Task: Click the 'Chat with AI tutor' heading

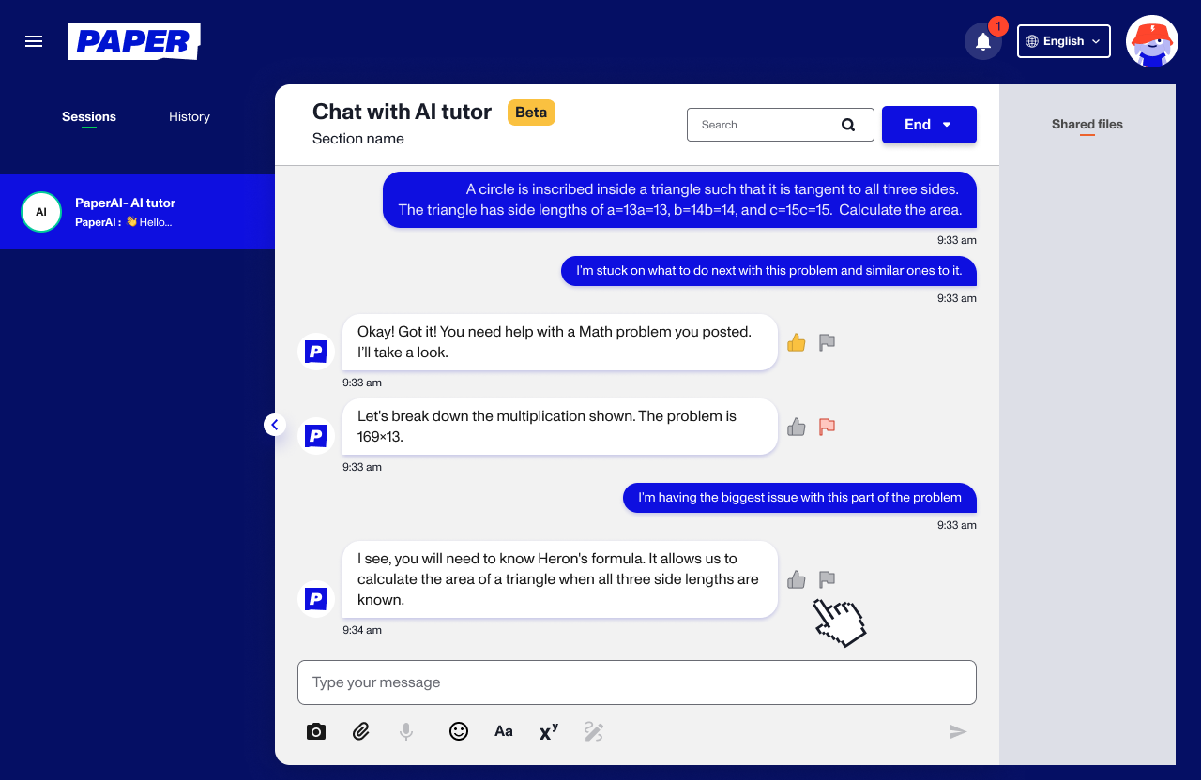Action: [402, 112]
